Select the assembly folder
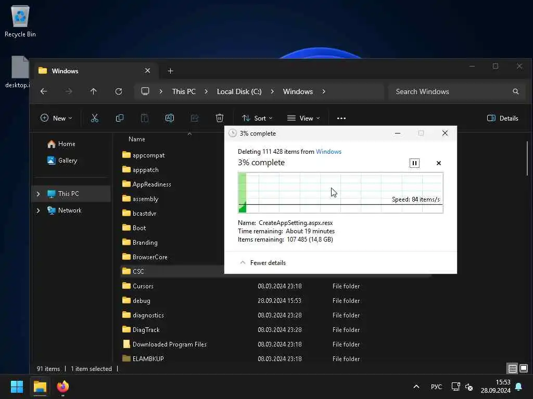This screenshot has height=399, width=533. [141, 199]
